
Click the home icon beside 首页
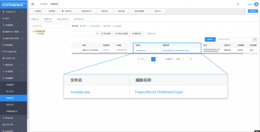[x=4, y=18]
